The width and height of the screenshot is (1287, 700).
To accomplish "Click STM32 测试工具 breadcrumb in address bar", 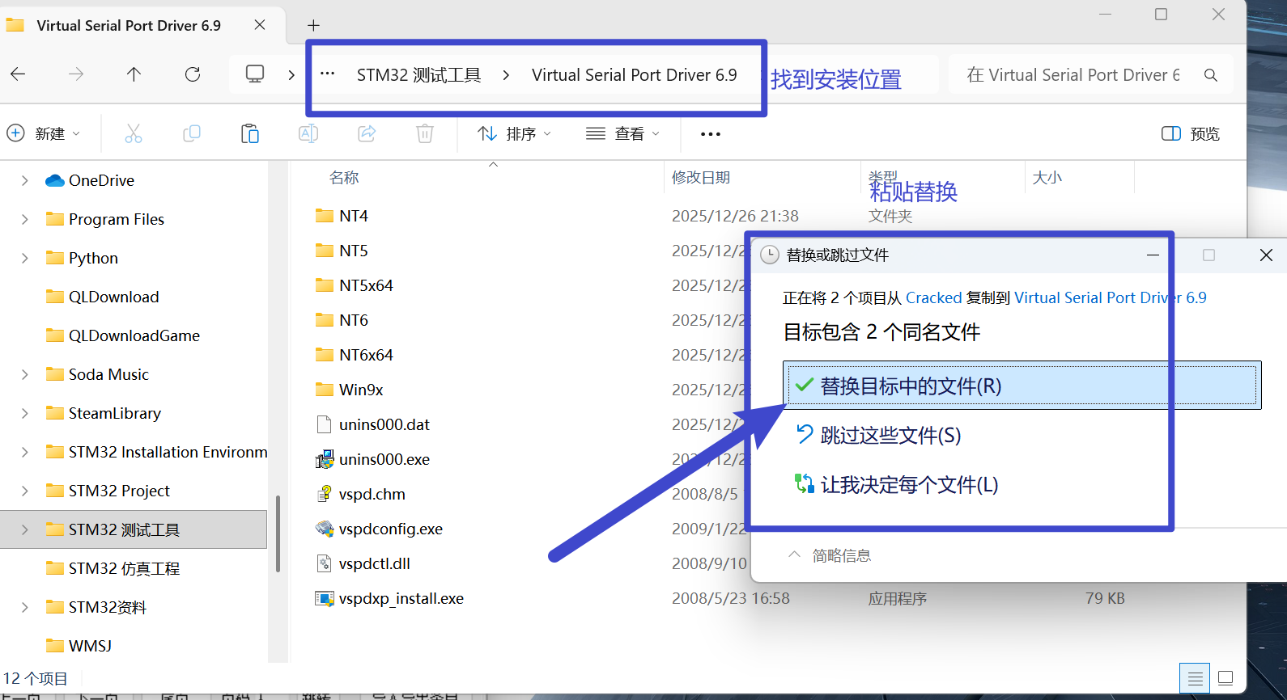I will coord(418,75).
